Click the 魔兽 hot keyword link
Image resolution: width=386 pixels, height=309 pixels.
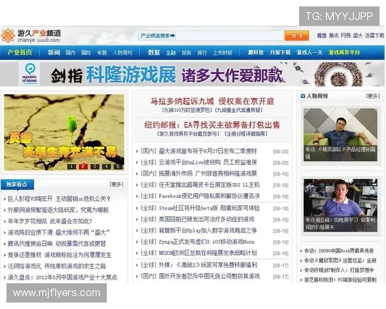(x=322, y=36)
